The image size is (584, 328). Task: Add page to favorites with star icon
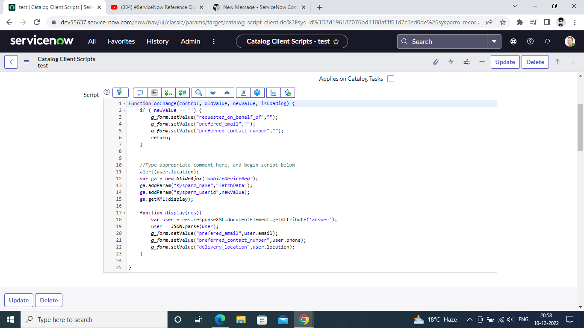tap(336, 41)
